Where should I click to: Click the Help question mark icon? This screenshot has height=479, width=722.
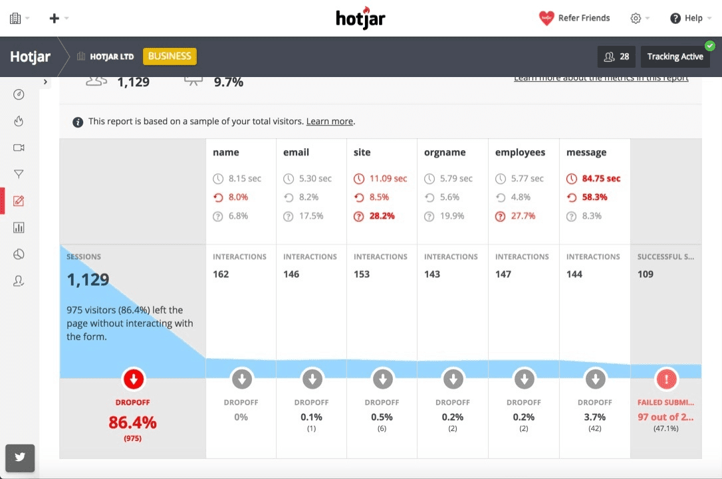tap(675, 19)
